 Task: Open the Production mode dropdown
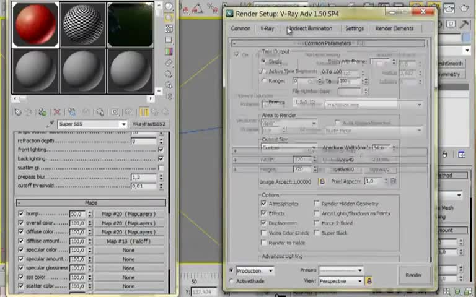[270, 270]
